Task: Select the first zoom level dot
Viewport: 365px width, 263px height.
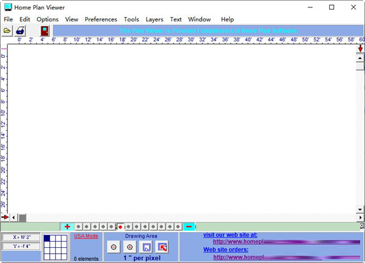Action: (x=79, y=227)
